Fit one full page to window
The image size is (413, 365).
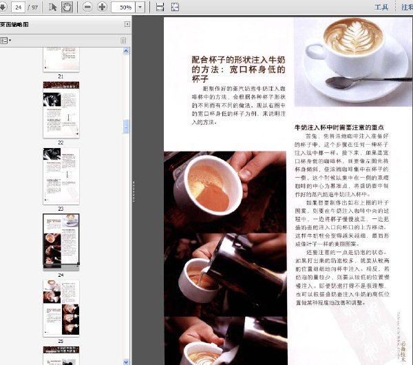pyautogui.click(x=175, y=7)
